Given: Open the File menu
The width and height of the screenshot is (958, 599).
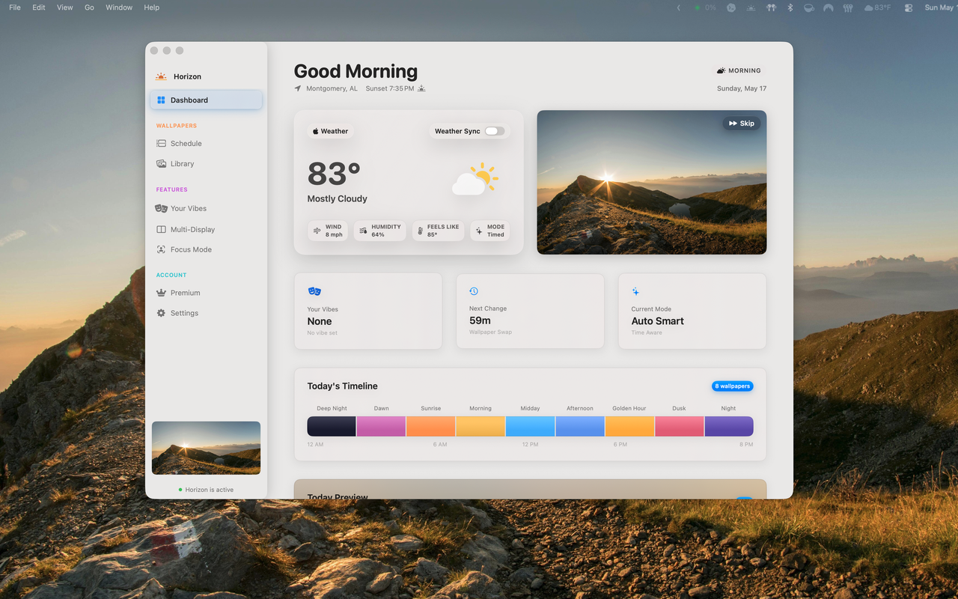Looking at the screenshot, I should coord(15,7).
